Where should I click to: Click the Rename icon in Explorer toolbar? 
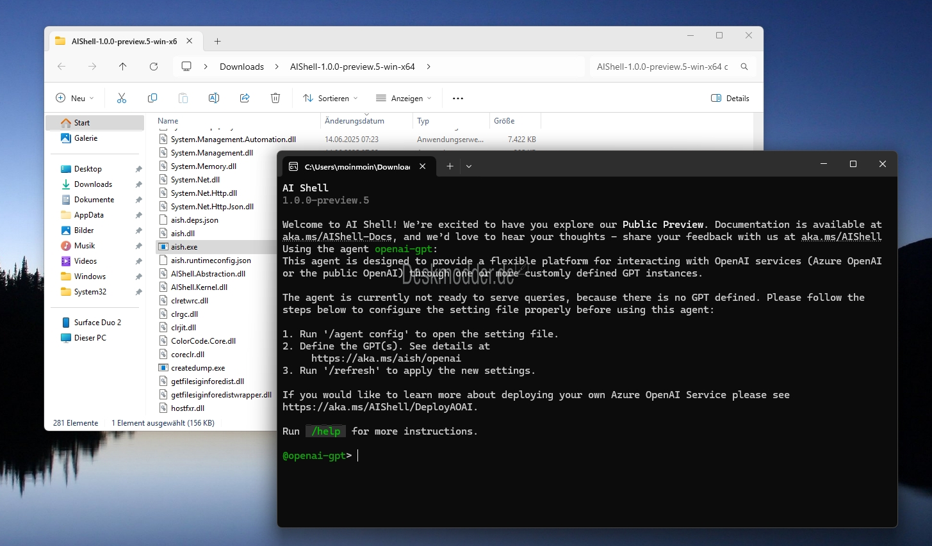point(214,98)
